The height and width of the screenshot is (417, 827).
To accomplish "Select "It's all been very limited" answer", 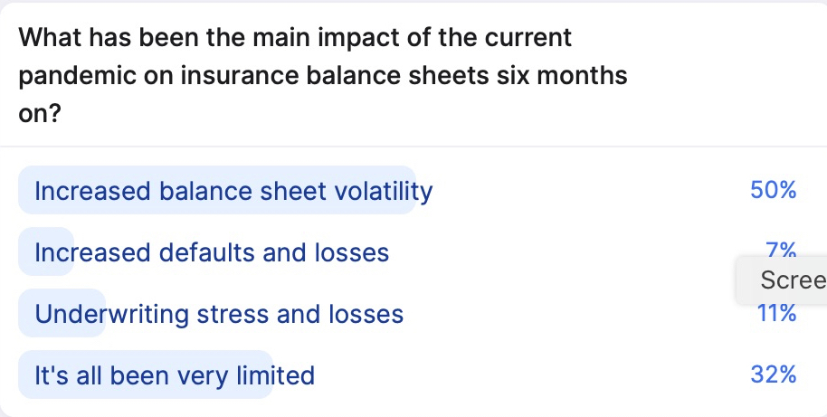I will [x=174, y=374].
